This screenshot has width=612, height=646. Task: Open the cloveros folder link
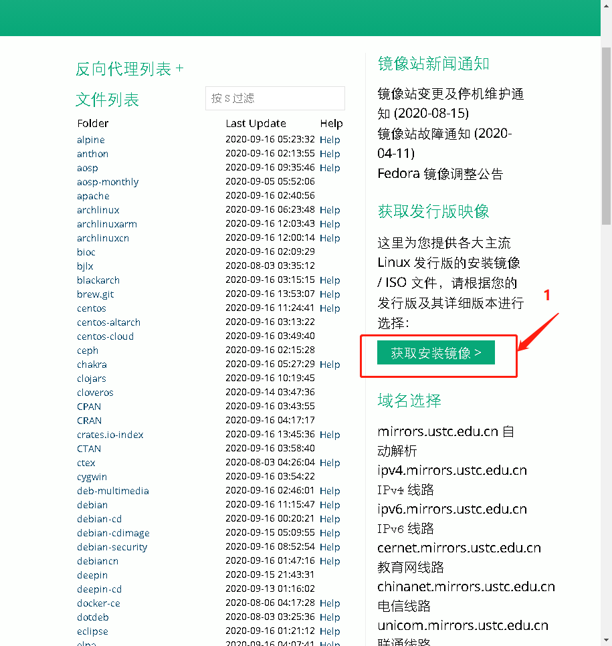[95, 392]
